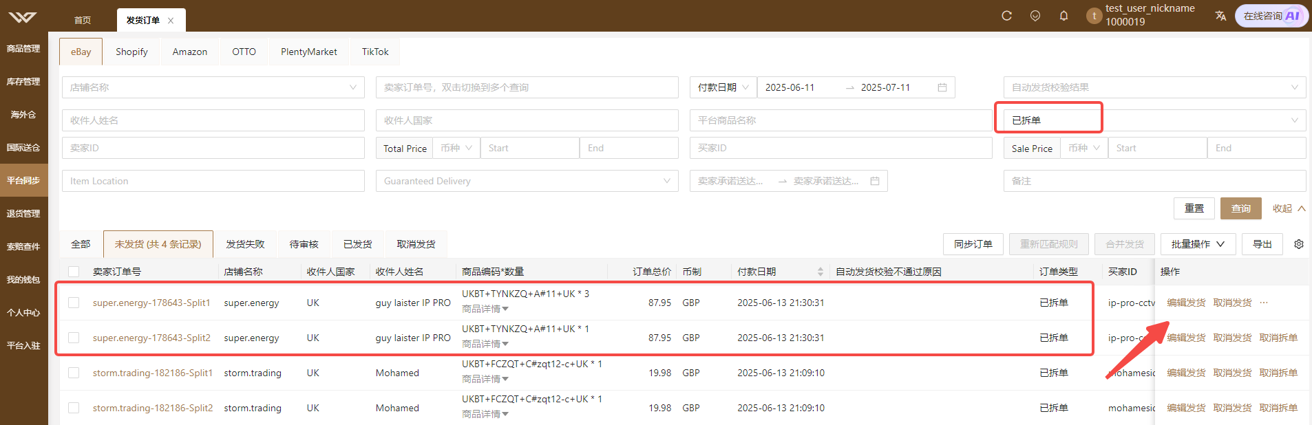Open 商品管理 in the sidebar
1312x425 pixels.
point(23,49)
